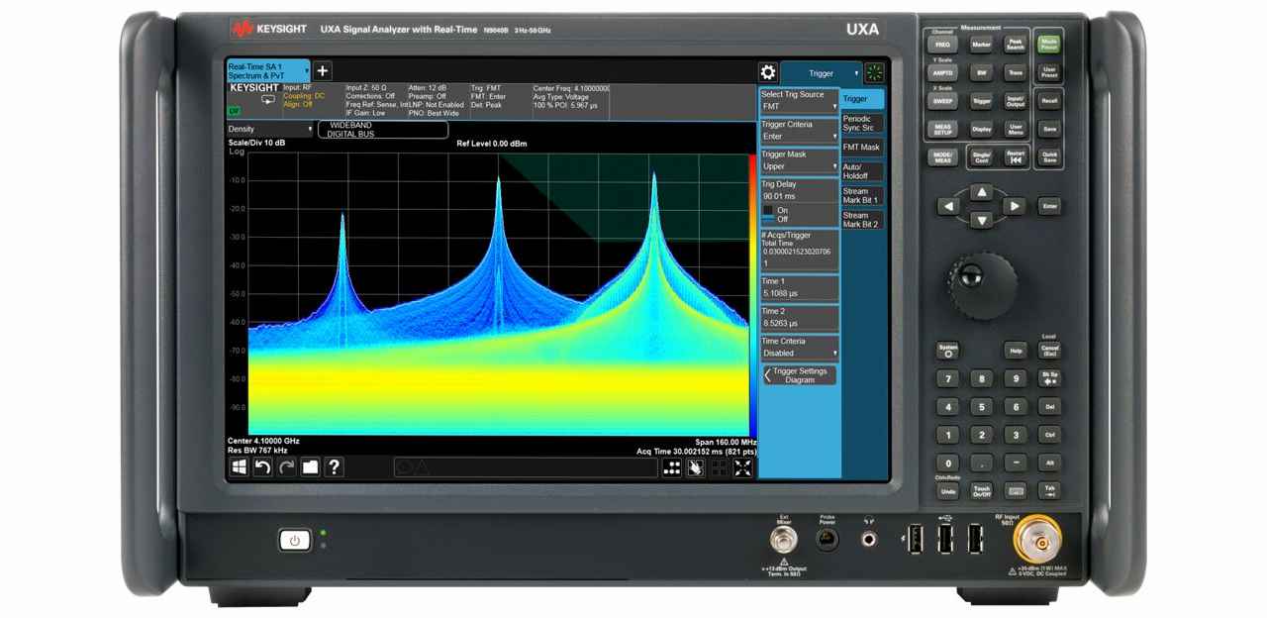Open Trigger Settings Diagram
Viewport: 1267px width, 618px height.
coord(800,375)
